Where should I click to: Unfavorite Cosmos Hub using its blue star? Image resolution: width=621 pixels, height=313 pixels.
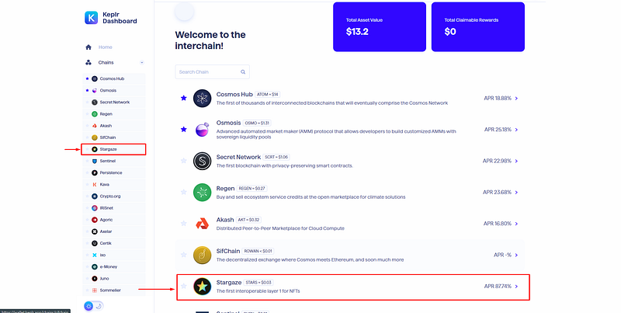(x=183, y=98)
